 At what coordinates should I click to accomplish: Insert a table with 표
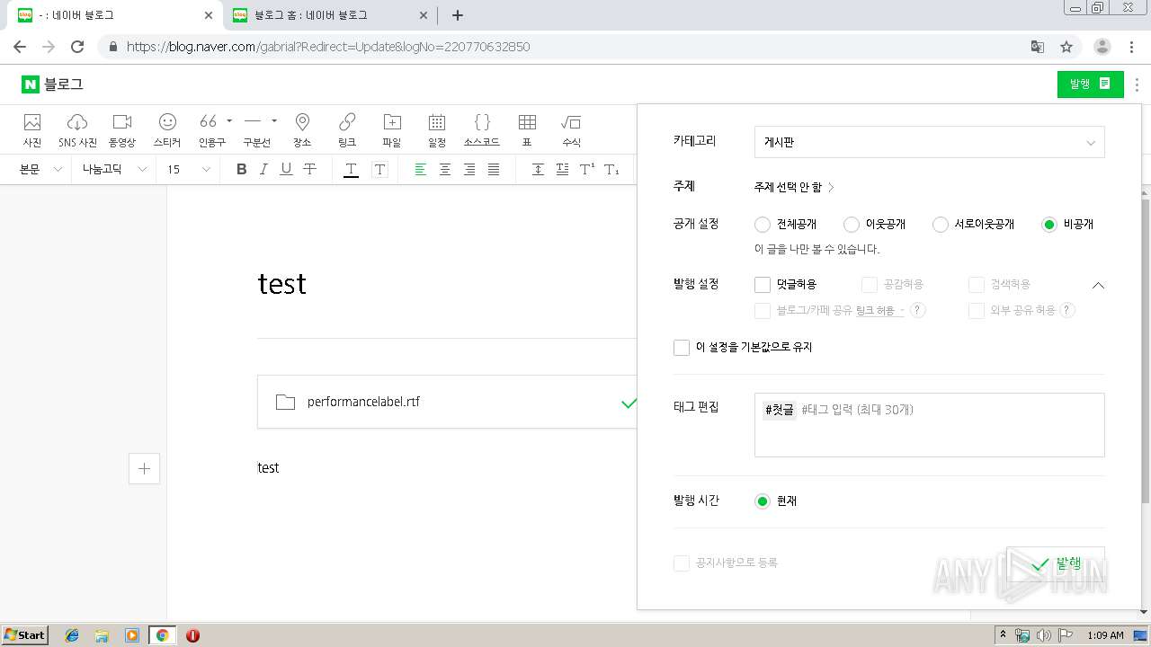pyautogui.click(x=528, y=130)
